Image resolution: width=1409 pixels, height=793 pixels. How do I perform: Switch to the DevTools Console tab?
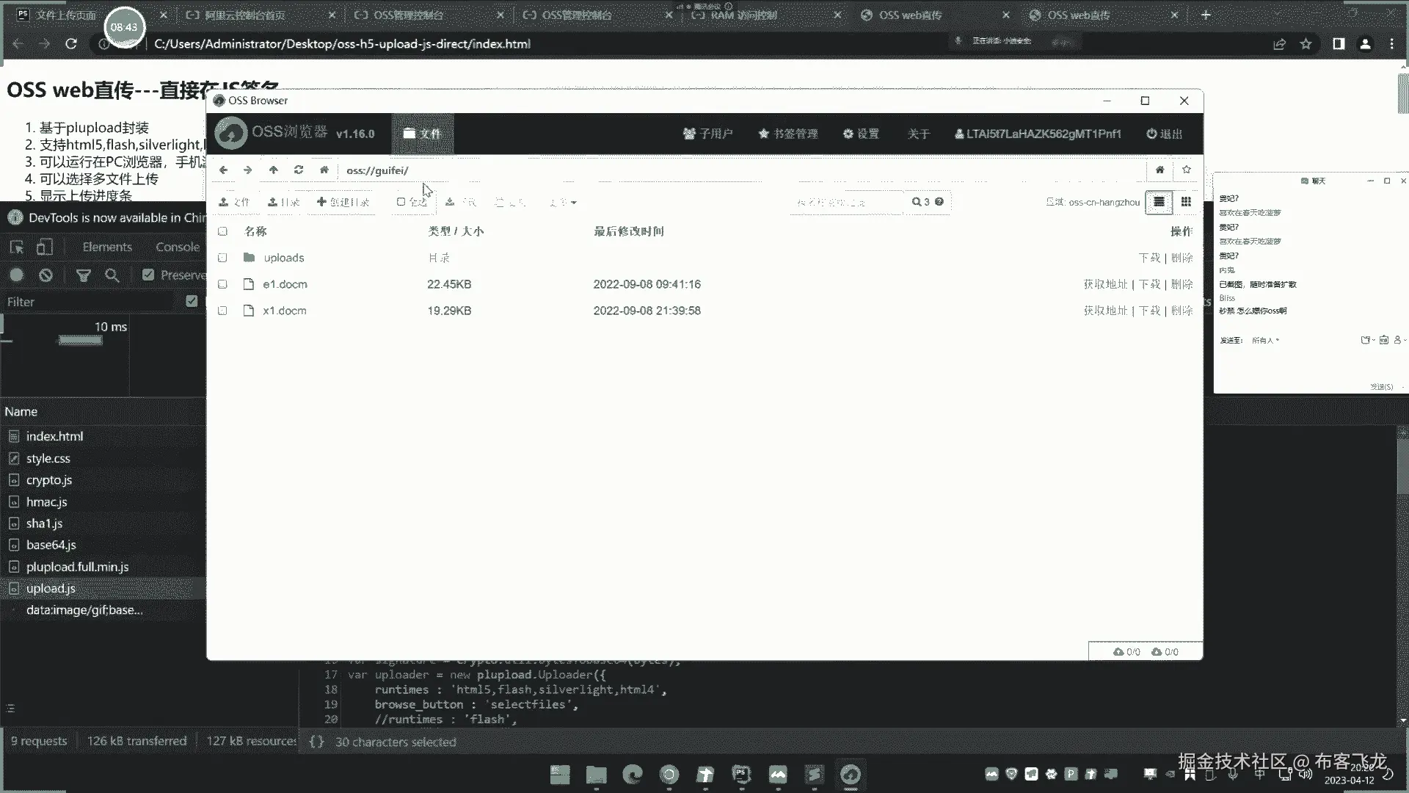177,247
